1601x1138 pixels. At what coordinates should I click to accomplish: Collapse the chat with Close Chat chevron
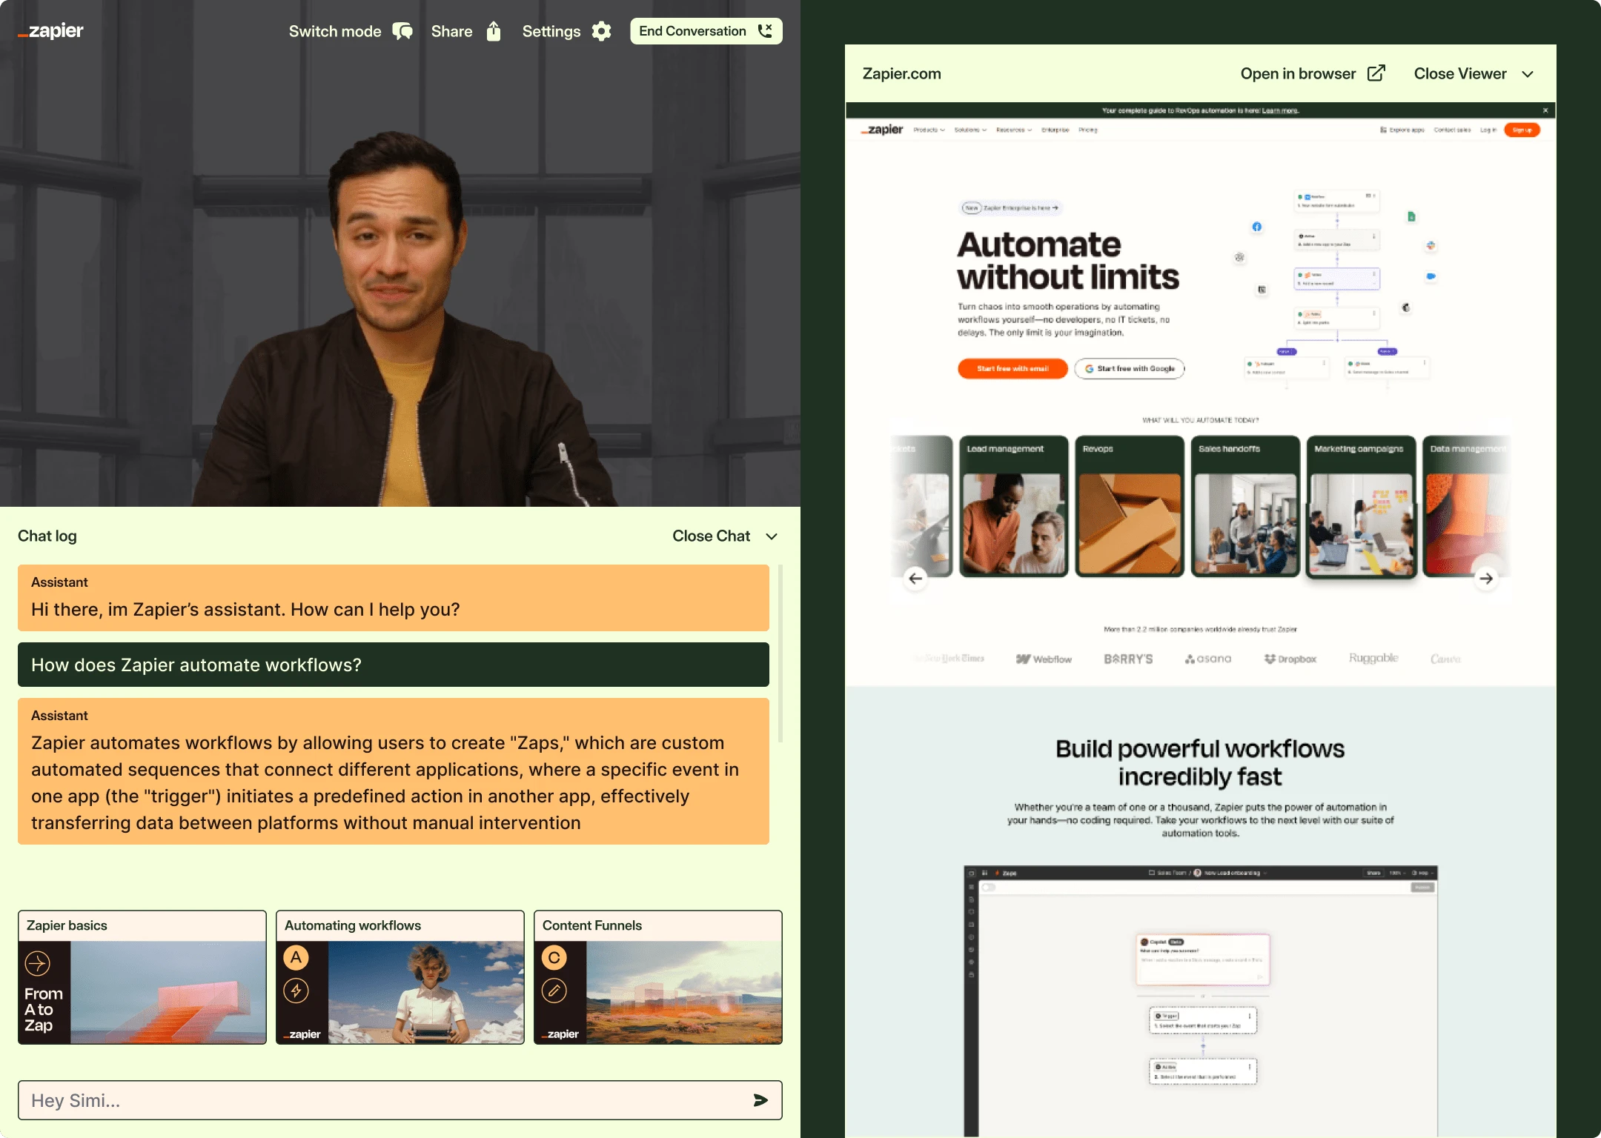772,536
